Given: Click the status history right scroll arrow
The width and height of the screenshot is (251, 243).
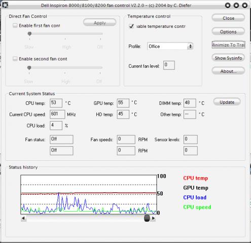Looking at the screenshot, I should click(x=153, y=218).
